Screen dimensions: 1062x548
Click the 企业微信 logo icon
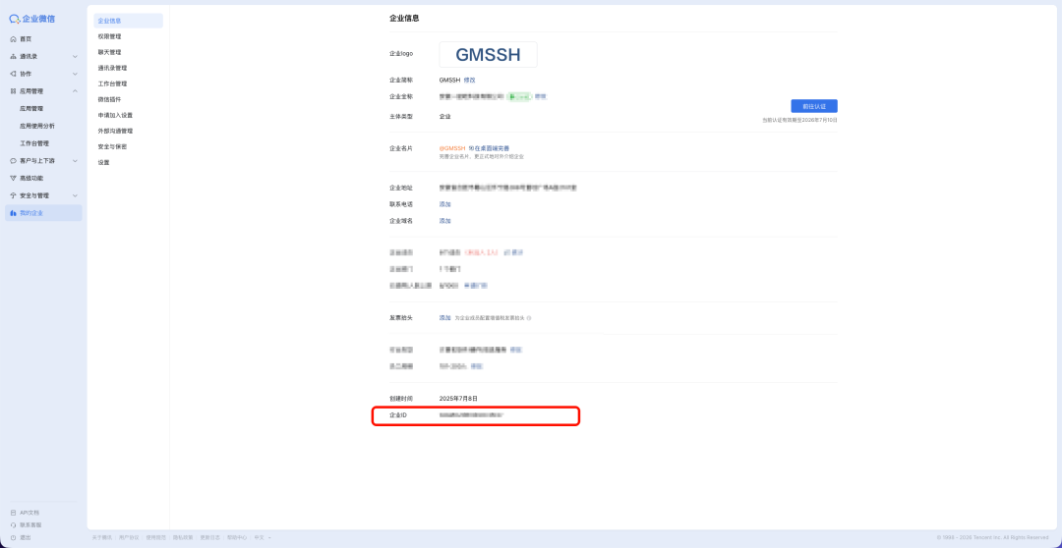click(14, 19)
